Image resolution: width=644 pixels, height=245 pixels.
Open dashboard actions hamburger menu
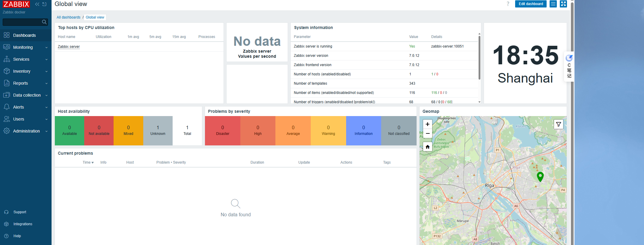coord(553,4)
